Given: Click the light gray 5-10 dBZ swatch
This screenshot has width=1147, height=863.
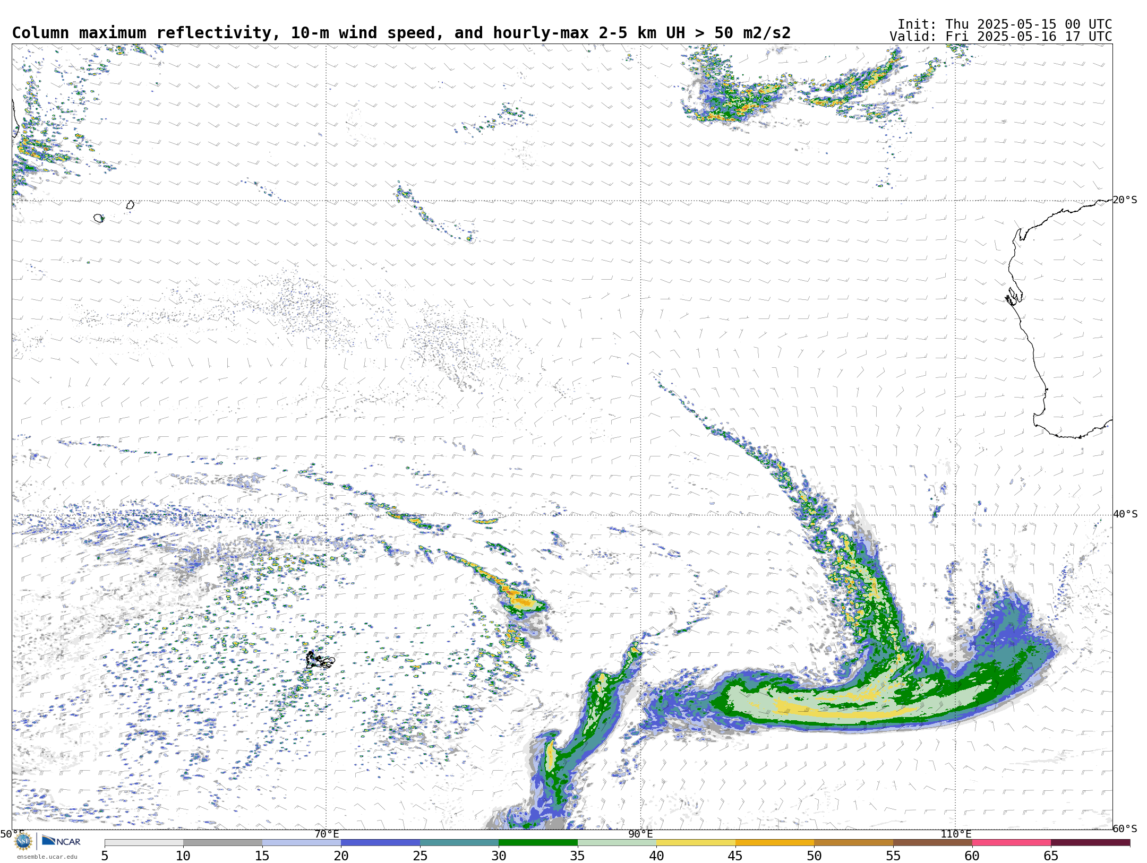Looking at the screenshot, I should [x=144, y=842].
